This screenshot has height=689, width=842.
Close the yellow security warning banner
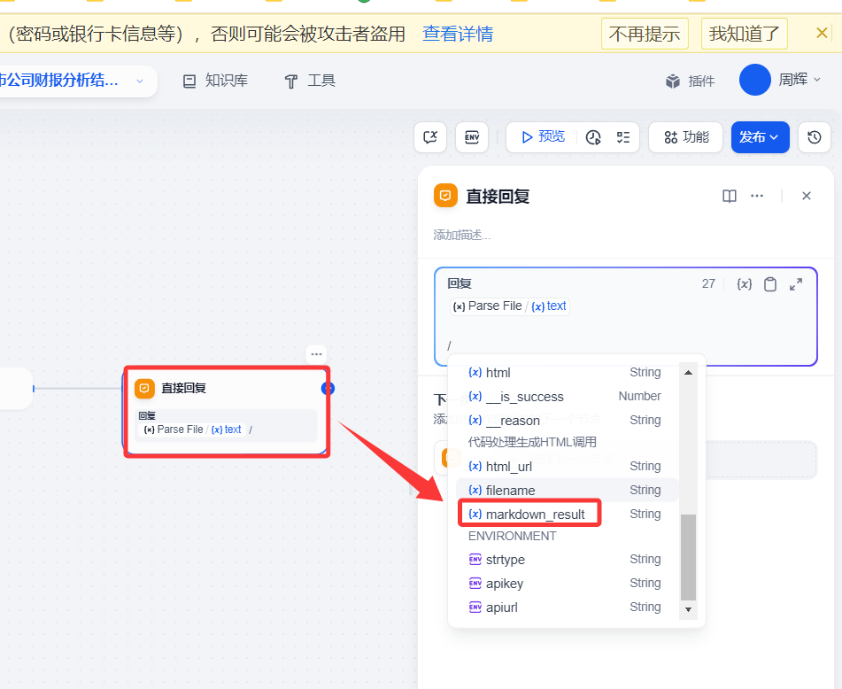tap(822, 34)
